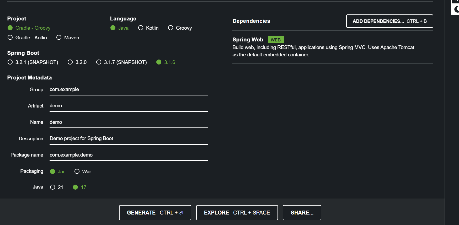This screenshot has width=459, height=225.
Task: Open the Add Dependencies dialog
Action: pos(389,21)
